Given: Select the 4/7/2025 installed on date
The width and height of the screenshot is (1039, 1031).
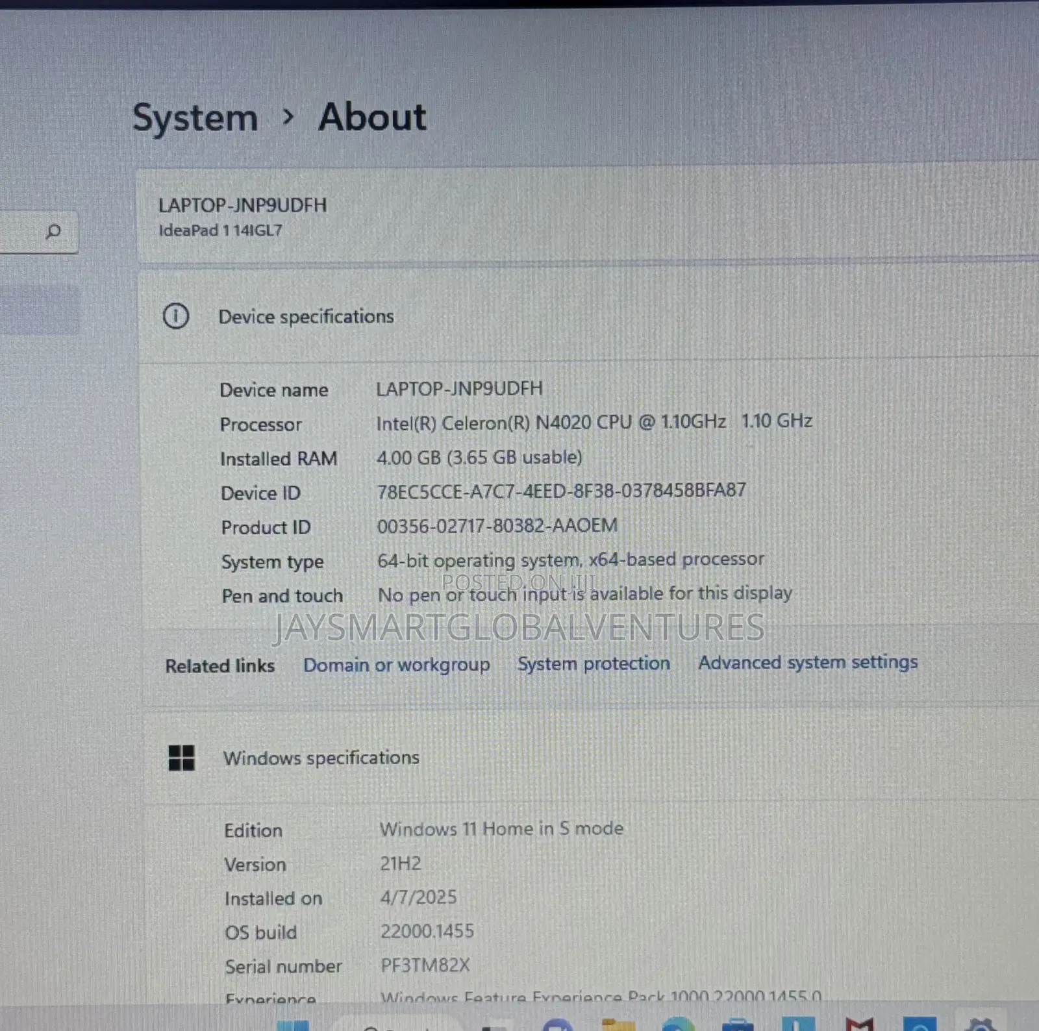Looking at the screenshot, I should (x=418, y=897).
